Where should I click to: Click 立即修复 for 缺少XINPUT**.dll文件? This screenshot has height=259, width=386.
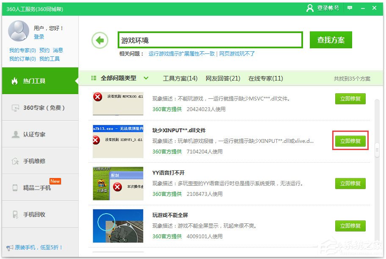[350, 141]
